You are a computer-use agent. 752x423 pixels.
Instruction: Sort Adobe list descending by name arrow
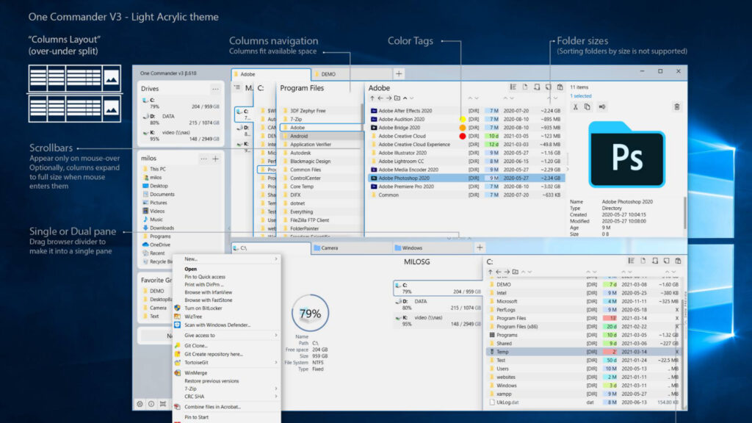(411, 98)
